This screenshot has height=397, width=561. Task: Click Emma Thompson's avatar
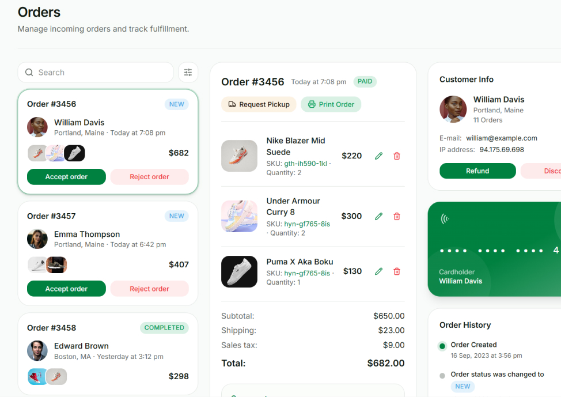point(37,239)
